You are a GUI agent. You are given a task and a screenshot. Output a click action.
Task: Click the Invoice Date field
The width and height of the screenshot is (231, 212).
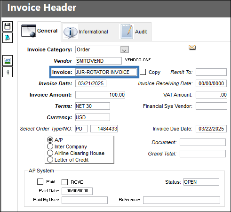point(91,83)
